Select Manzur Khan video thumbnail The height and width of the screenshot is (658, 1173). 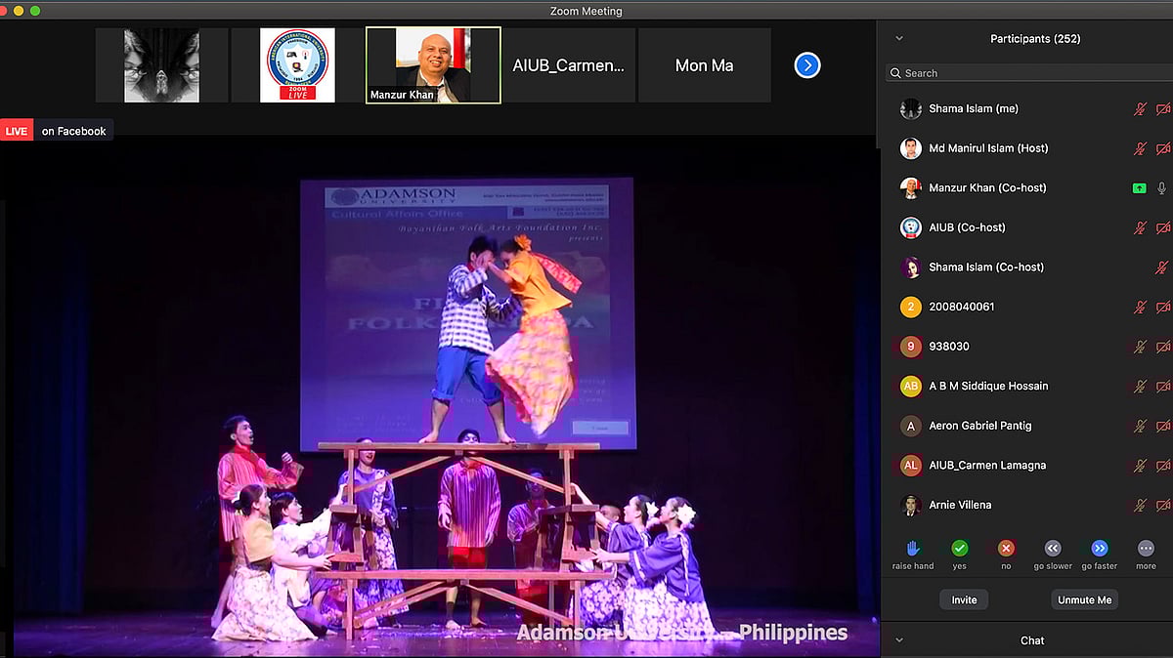[433, 64]
